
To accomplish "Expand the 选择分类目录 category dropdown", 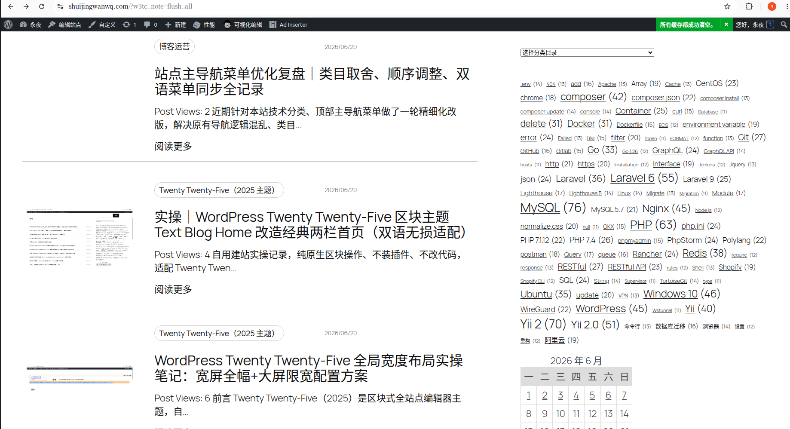I will point(587,52).
